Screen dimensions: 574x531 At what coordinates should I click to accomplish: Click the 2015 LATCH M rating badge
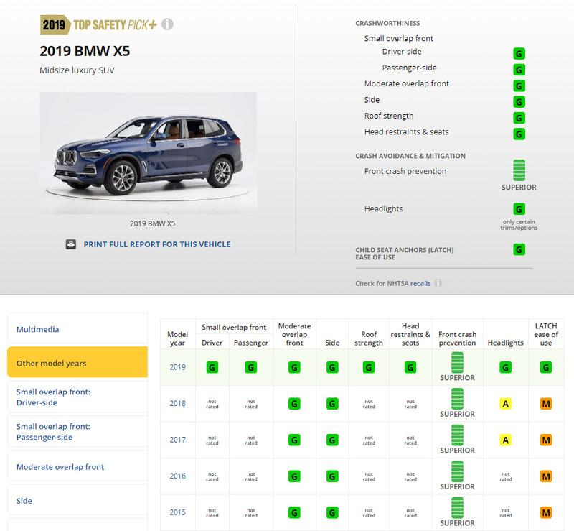(x=546, y=512)
